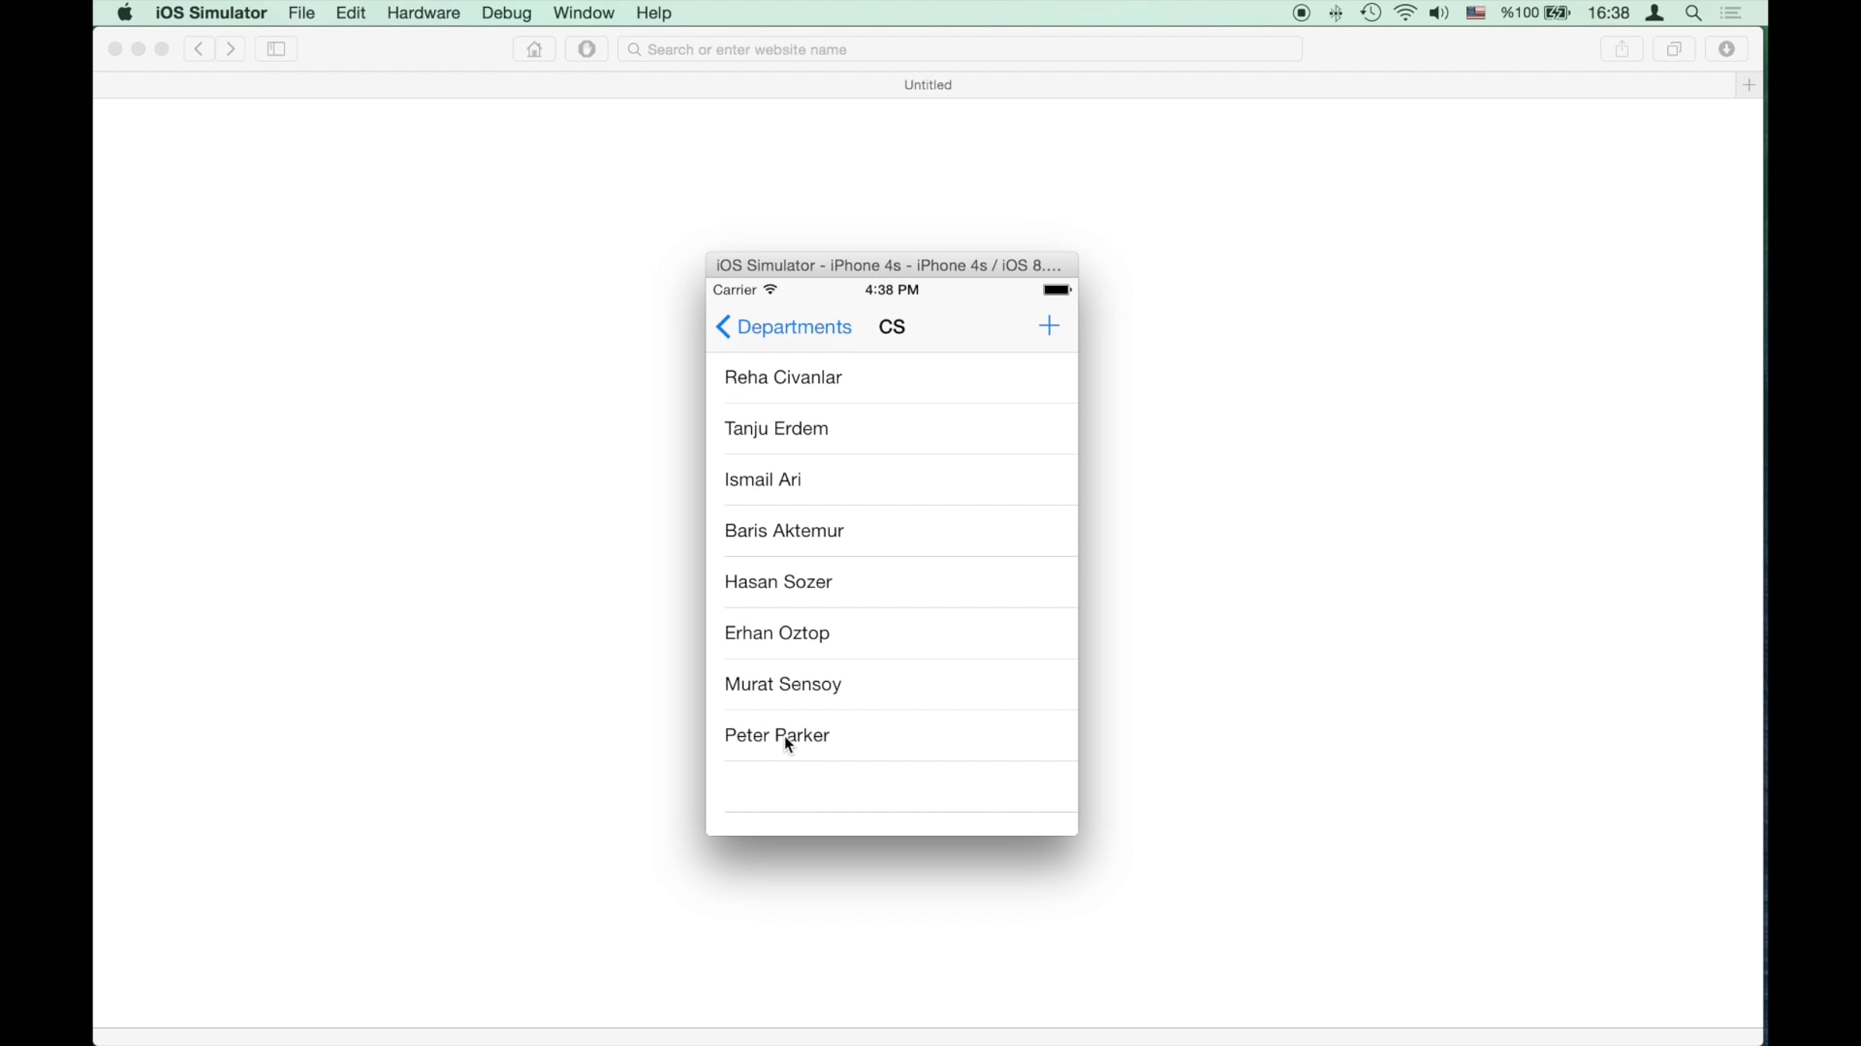1861x1046 pixels.
Task: Select Peter Parker row
Action: pos(892,735)
